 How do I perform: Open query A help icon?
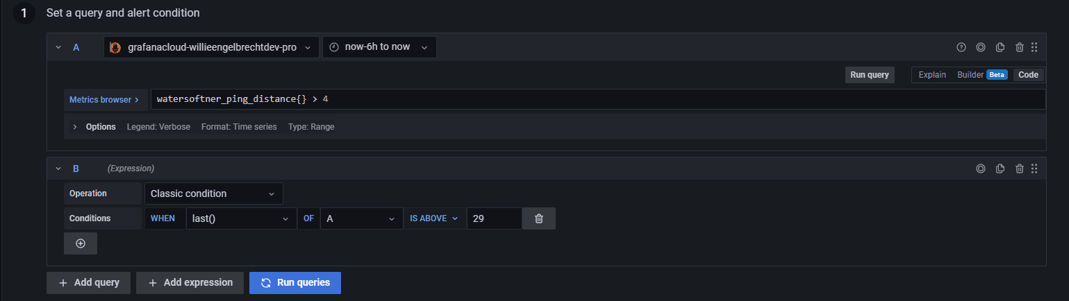click(961, 47)
